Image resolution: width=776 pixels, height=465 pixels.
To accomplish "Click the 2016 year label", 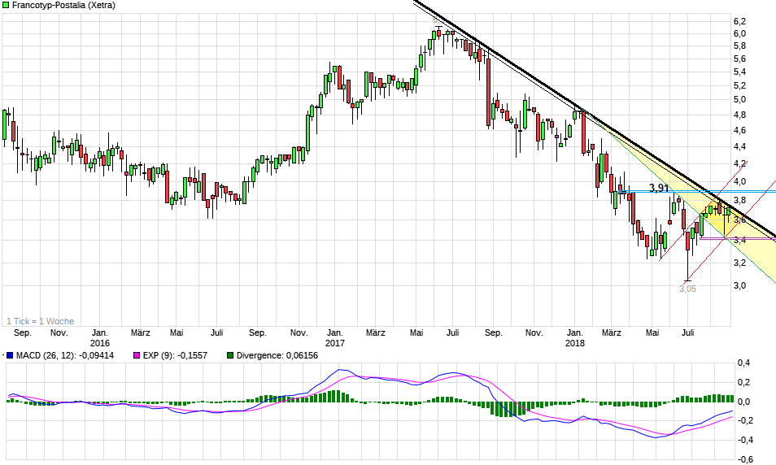I will pyautogui.click(x=100, y=343).
